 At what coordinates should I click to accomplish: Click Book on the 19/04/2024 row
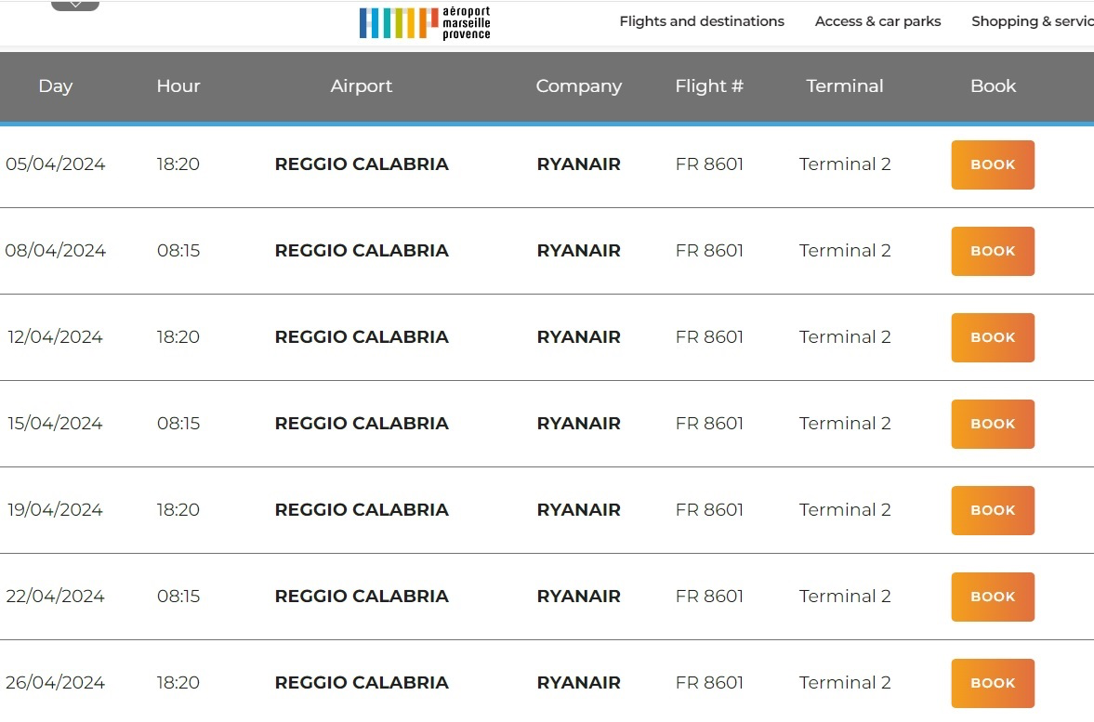click(x=992, y=510)
